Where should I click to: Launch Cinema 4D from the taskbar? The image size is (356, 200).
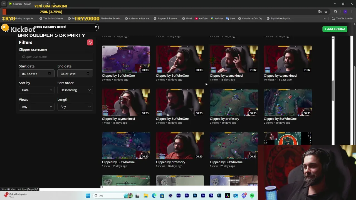[170, 196]
